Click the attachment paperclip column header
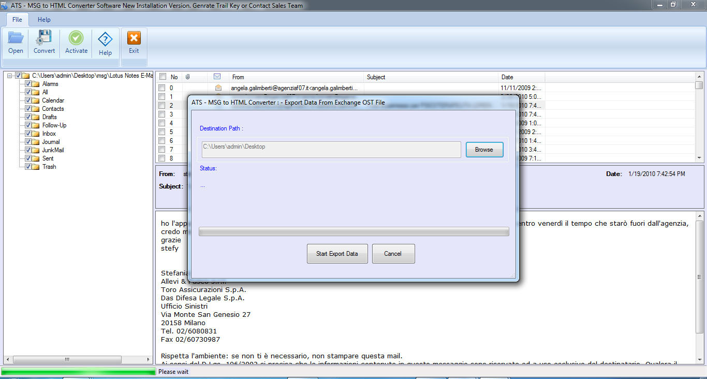Screen dimensions: 707x379 187,77
